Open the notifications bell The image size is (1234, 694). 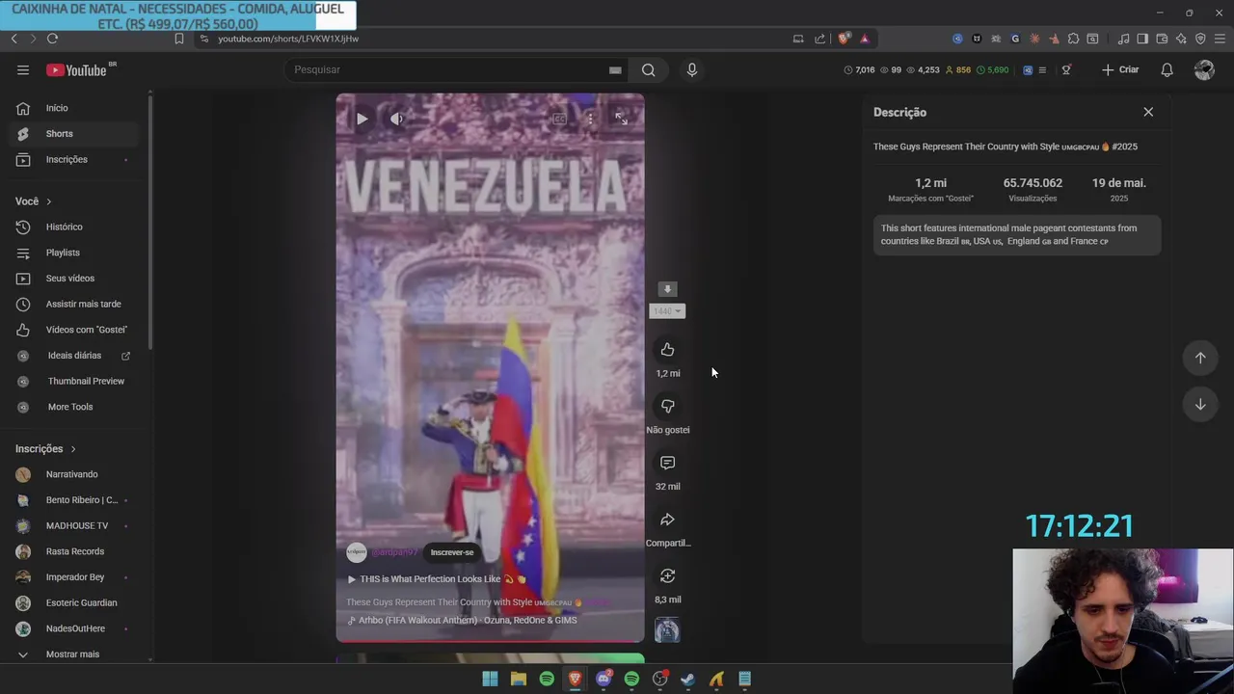[1167, 69]
